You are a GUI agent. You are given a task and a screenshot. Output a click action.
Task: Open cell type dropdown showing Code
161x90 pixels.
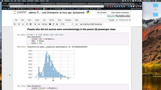66,24
